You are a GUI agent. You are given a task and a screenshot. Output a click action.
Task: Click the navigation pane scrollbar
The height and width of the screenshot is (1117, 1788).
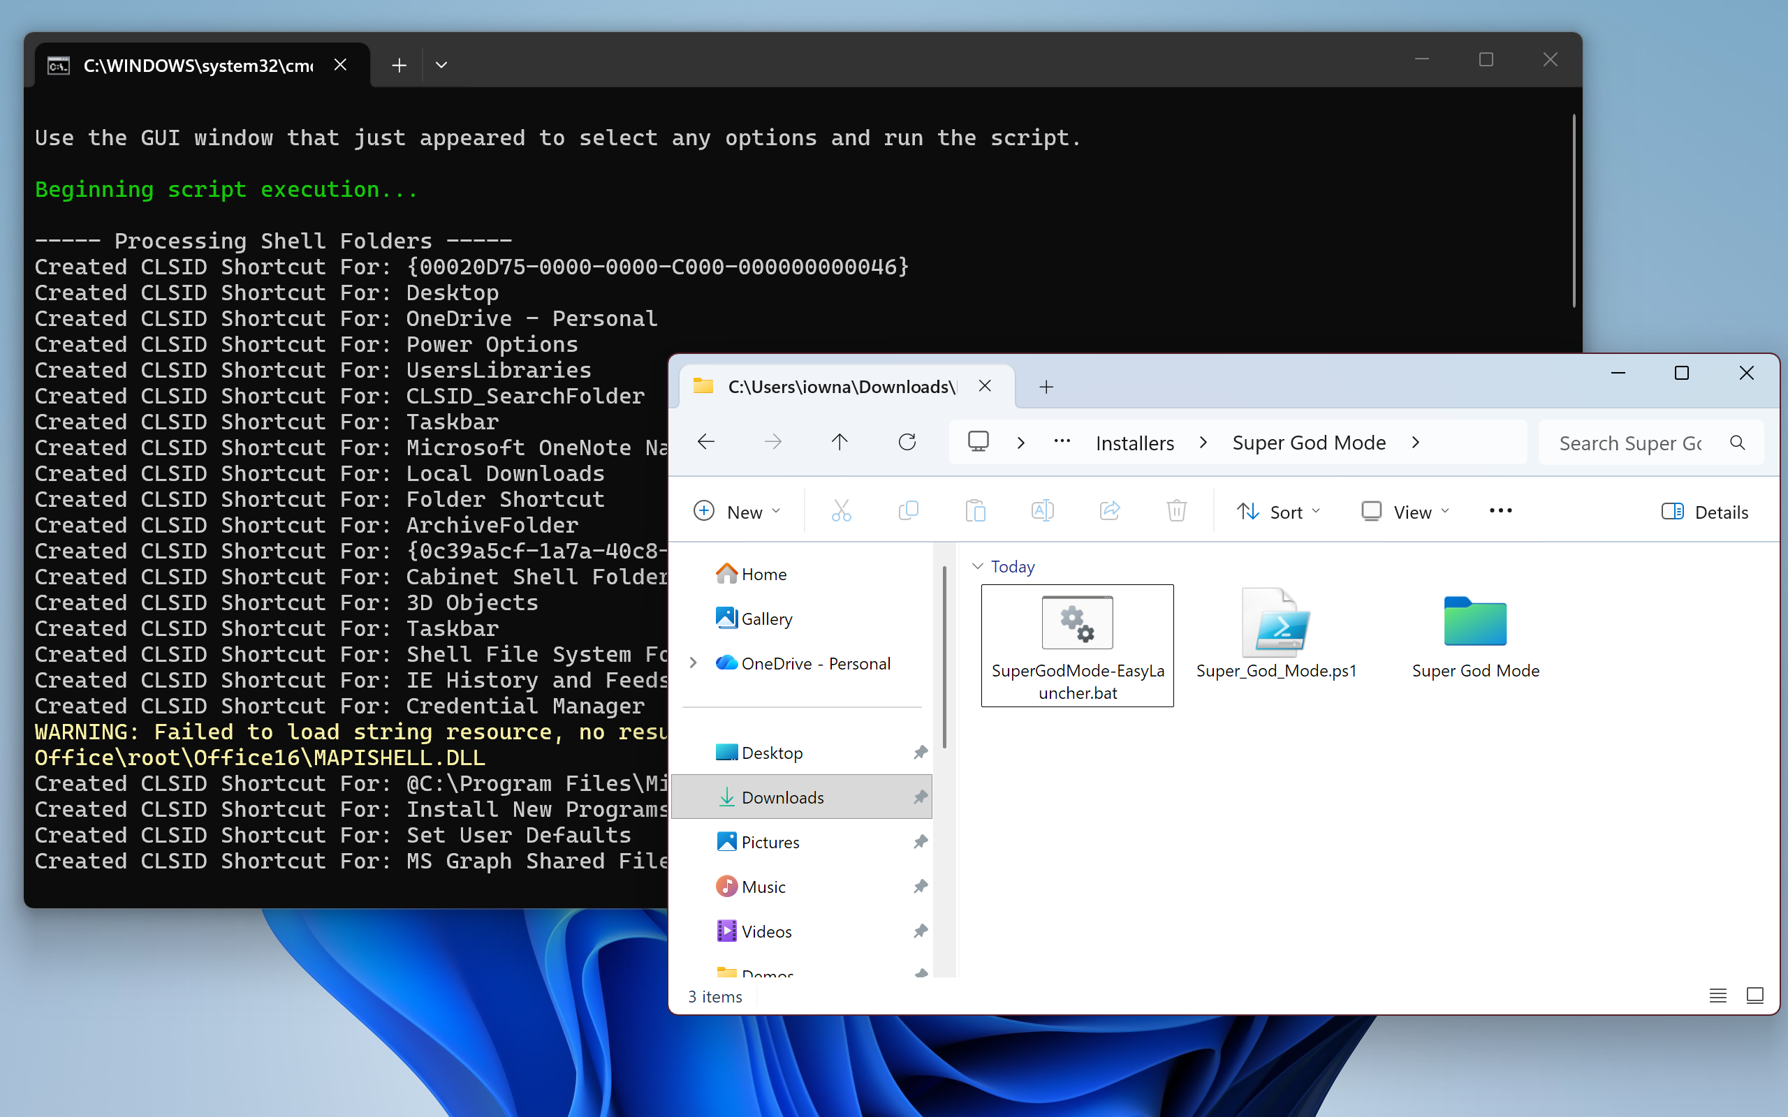click(944, 658)
